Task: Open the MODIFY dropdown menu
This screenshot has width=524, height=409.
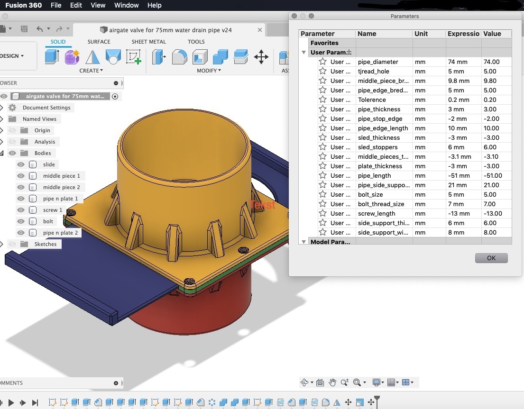Action: coord(209,71)
